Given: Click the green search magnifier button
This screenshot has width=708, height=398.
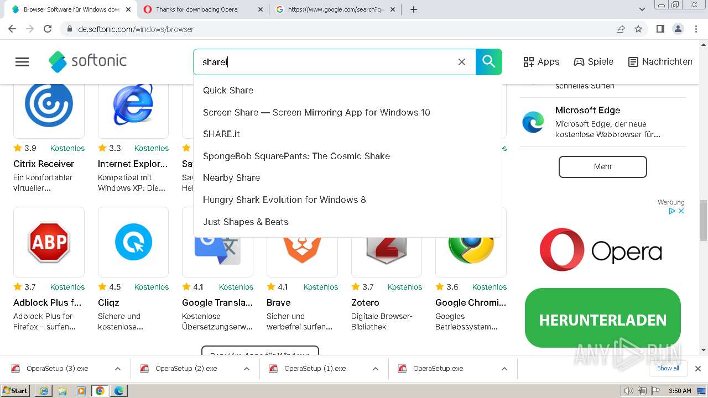Looking at the screenshot, I should [489, 62].
